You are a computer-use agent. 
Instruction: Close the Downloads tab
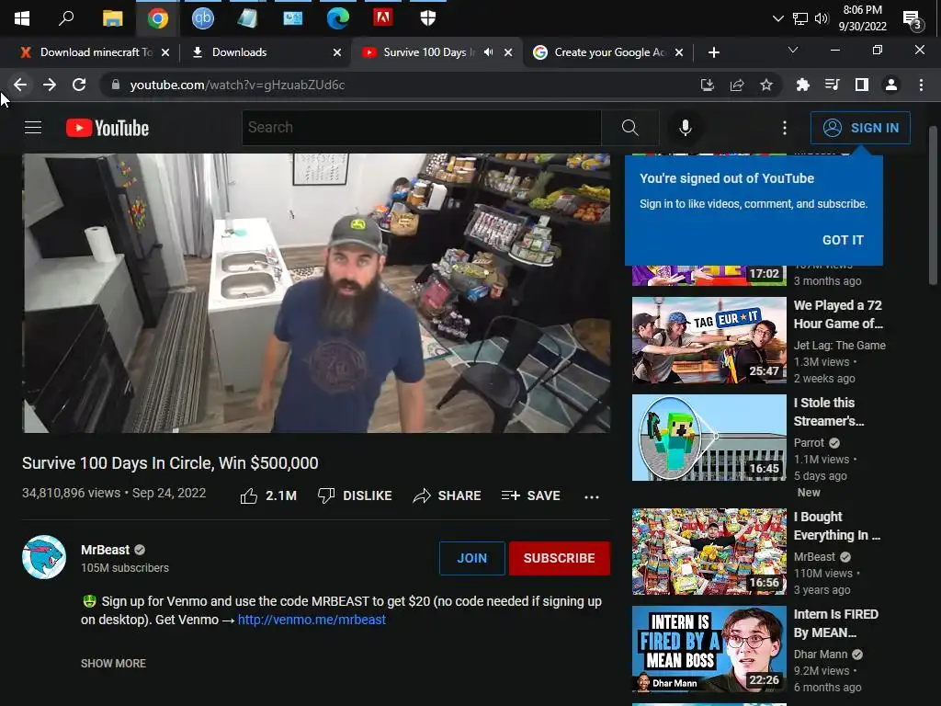click(x=337, y=52)
